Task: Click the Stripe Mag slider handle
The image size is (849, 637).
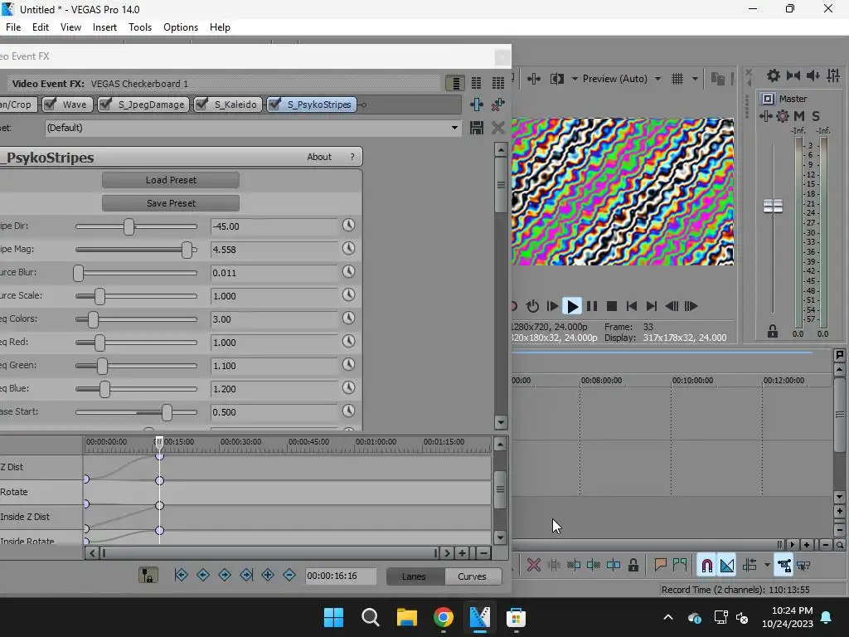Action: pos(187,250)
